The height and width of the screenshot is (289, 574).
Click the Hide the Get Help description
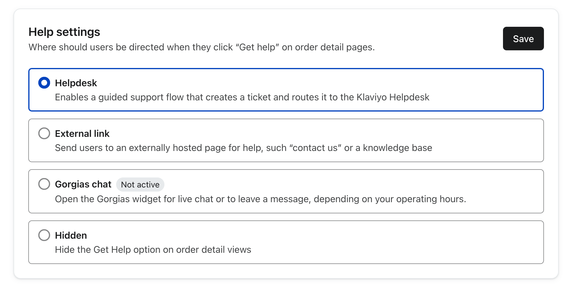click(153, 250)
